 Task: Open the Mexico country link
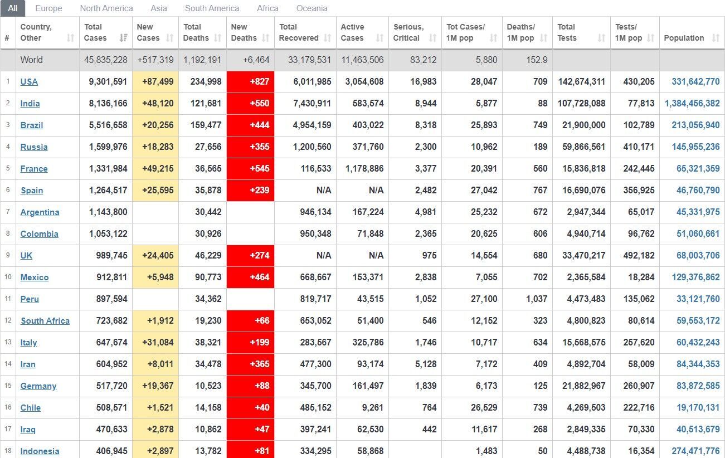[x=35, y=277]
